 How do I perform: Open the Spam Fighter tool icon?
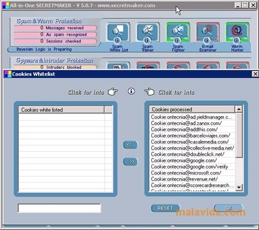point(178,31)
